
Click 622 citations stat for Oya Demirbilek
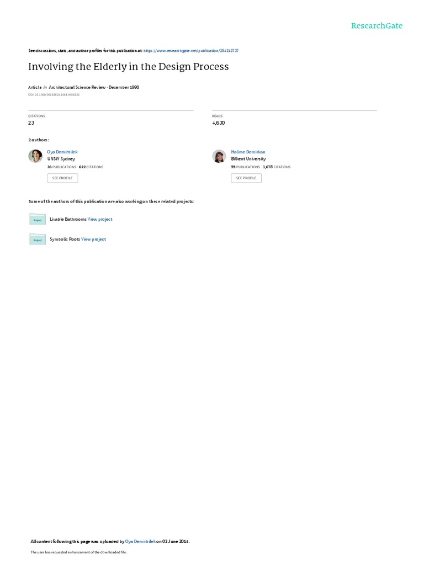91,167
